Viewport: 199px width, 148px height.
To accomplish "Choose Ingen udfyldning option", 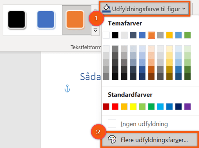I will [x=144, y=124].
